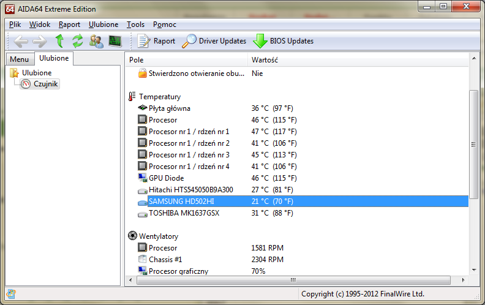Go back with the left arrow icon
This screenshot has height=305, width=485.
click(x=21, y=41)
